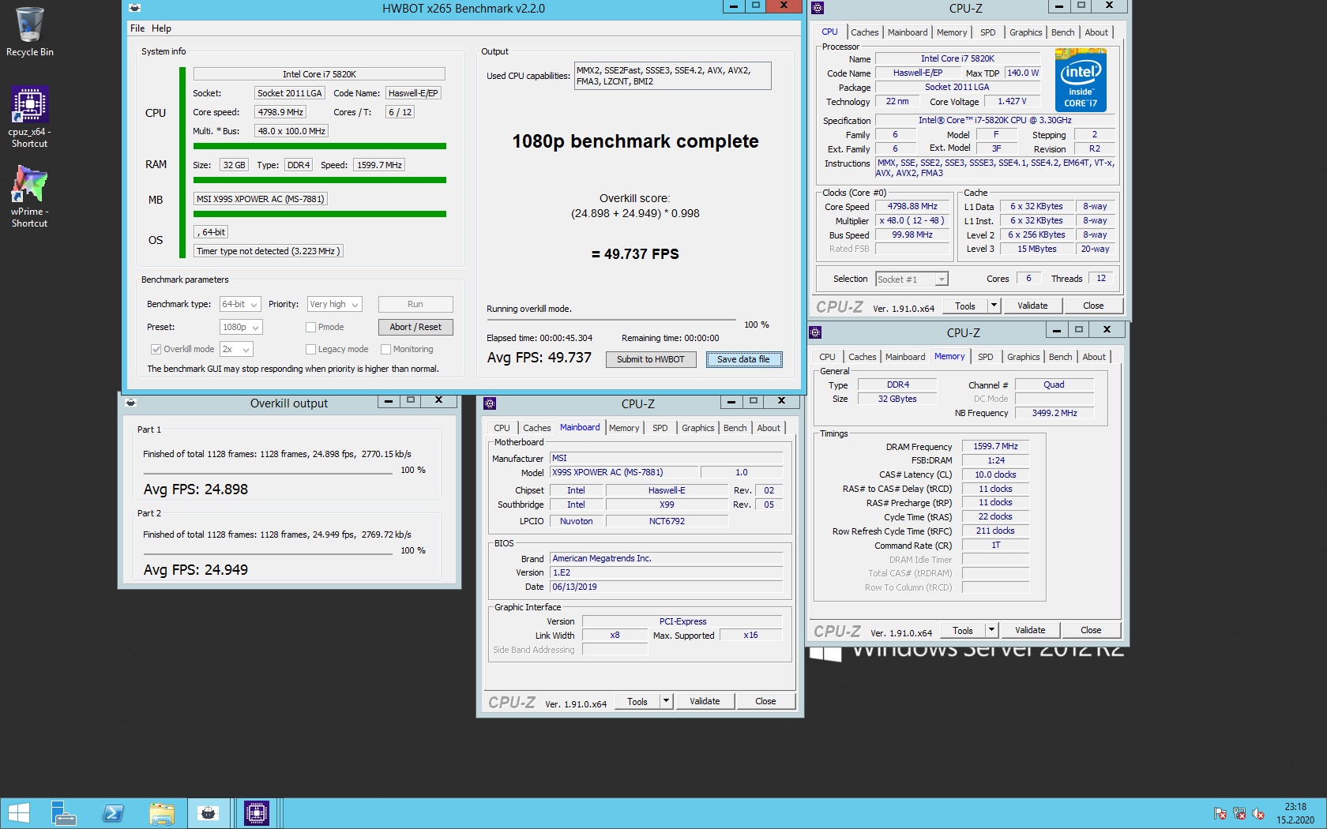Switch to Bench tab in CPU-Z CPU window
This screenshot has height=829, width=1327.
click(1062, 32)
